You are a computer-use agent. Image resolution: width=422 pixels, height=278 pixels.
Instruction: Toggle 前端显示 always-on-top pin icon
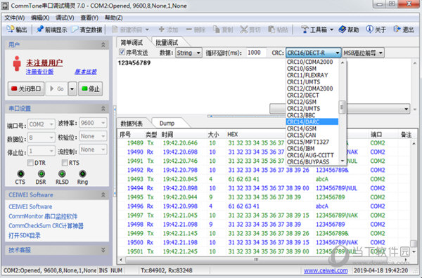point(40,29)
